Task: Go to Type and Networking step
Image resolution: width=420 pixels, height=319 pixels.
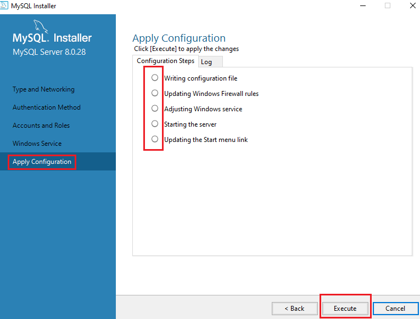Action: click(x=44, y=89)
